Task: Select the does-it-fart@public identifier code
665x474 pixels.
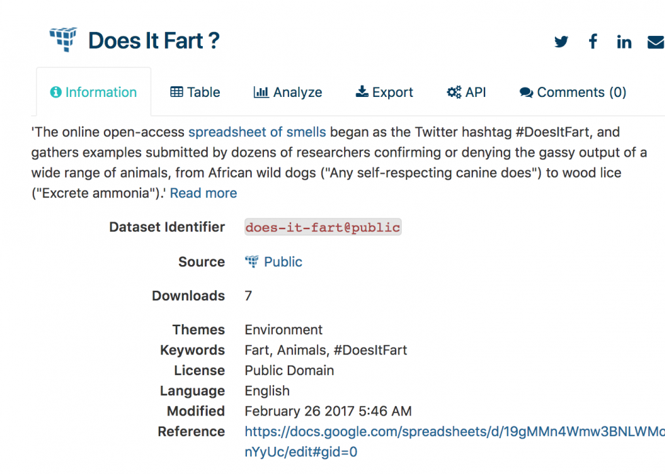Action: tap(323, 227)
